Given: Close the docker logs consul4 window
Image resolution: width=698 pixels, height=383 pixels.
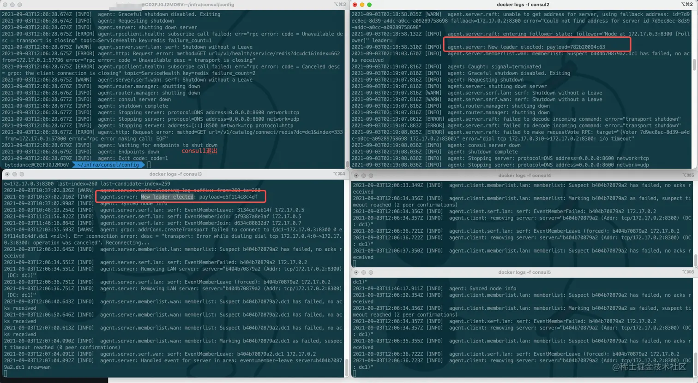Looking at the screenshot, I should (356, 176).
